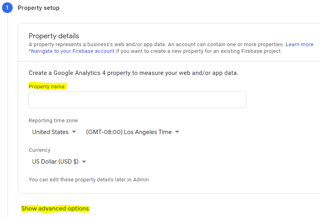
Task: Click the Currency label
Action: [40, 150]
